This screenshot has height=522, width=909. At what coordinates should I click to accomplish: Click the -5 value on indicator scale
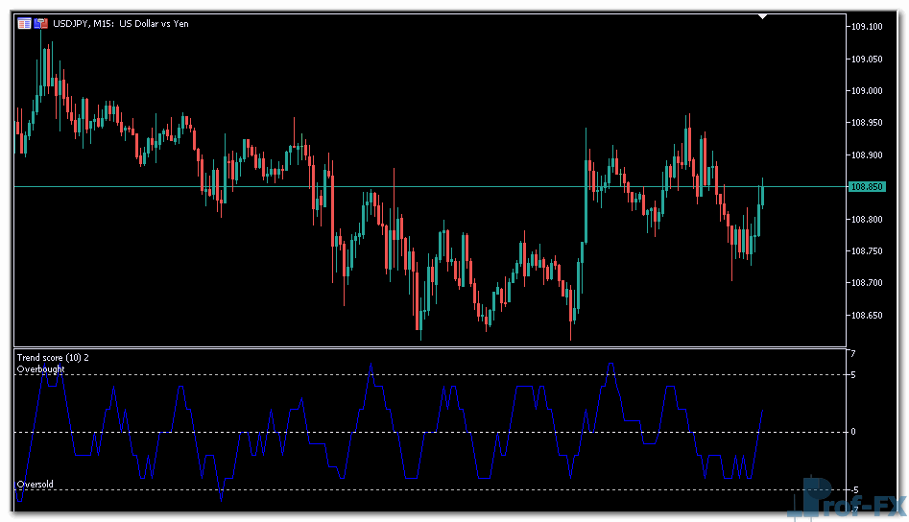[852, 490]
